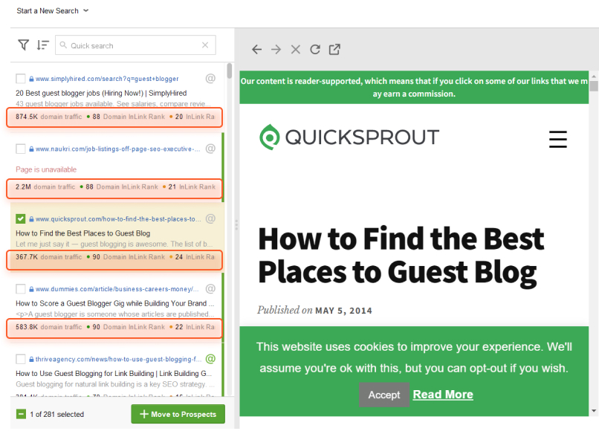
Task: Click the @ icon for naukri result
Action: click(x=210, y=149)
